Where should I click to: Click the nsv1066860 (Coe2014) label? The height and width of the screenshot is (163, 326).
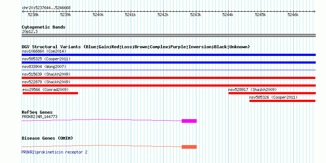tap(44, 51)
